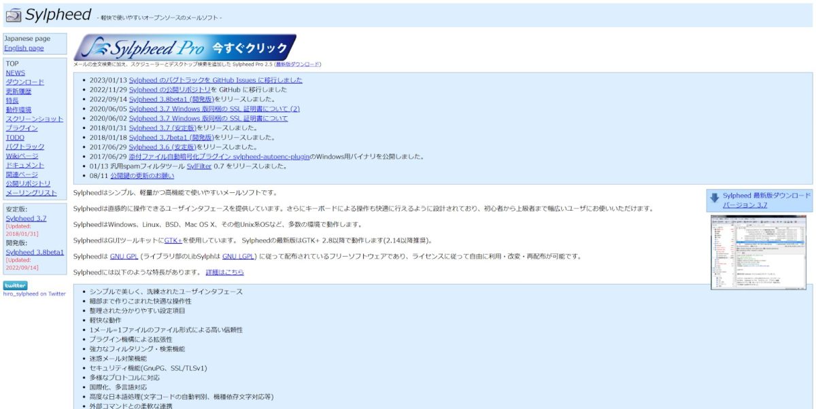Go to ダウンロード in the sidebar

25,82
